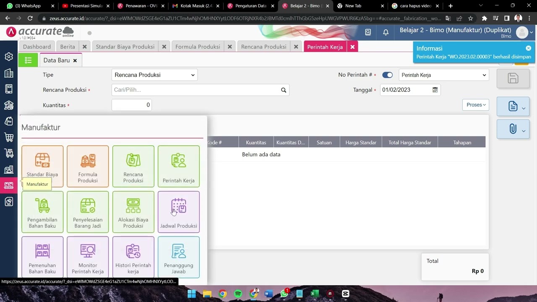Expand the Proses dropdown button
The image size is (537, 302).
point(476,105)
